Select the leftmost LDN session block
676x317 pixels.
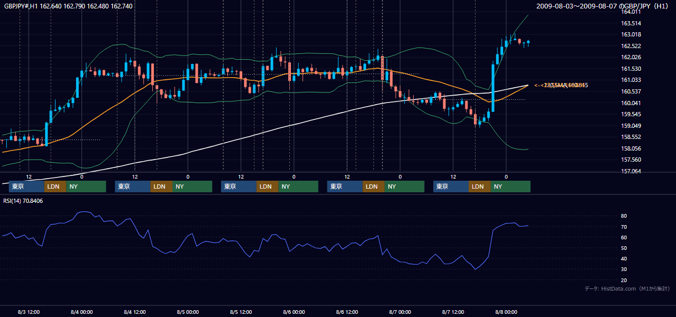tap(55, 187)
